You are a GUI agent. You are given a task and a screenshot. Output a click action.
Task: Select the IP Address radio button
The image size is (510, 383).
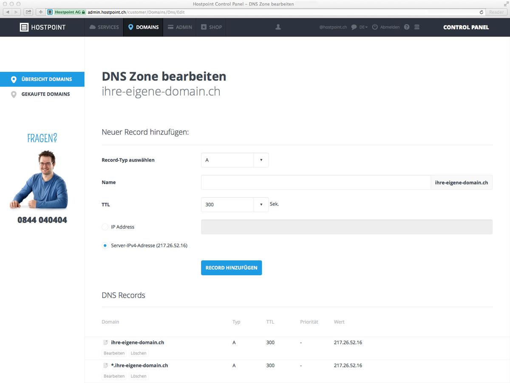(105, 227)
